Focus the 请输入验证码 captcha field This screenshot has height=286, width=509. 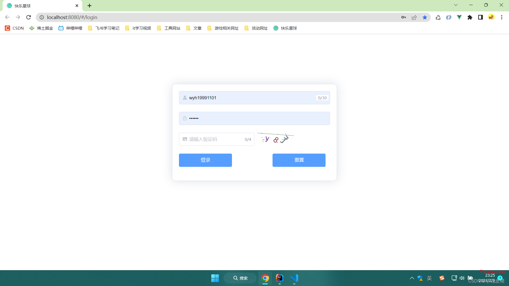point(217,139)
